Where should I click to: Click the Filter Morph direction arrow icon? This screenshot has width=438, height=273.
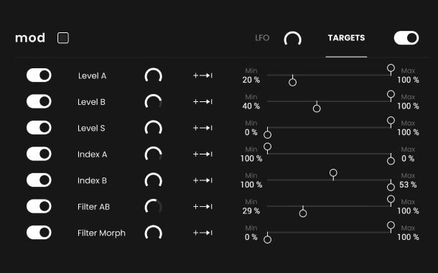pyautogui.click(x=202, y=233)
